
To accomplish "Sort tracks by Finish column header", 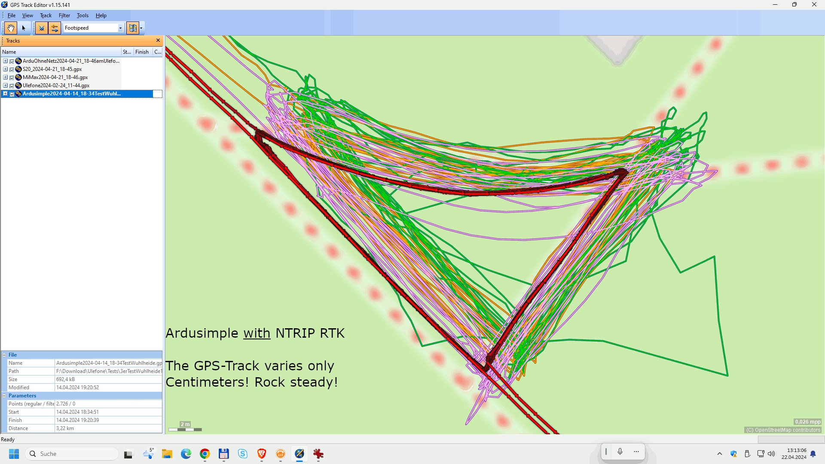I will coord(143,52).
